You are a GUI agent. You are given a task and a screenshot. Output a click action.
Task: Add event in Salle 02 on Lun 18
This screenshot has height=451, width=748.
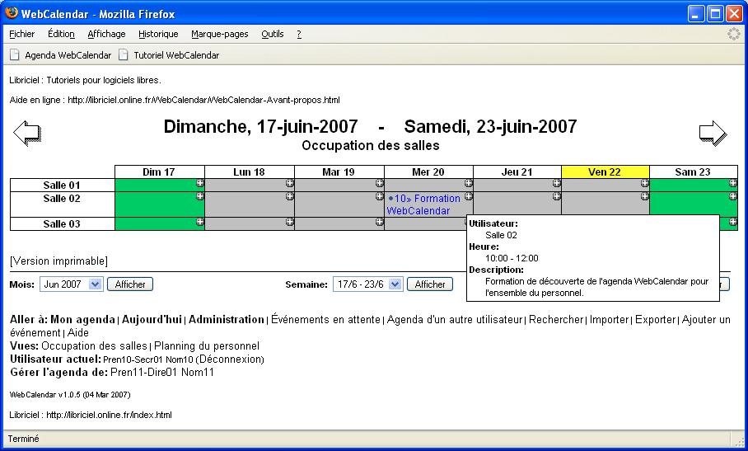click(x=290, y=196)
